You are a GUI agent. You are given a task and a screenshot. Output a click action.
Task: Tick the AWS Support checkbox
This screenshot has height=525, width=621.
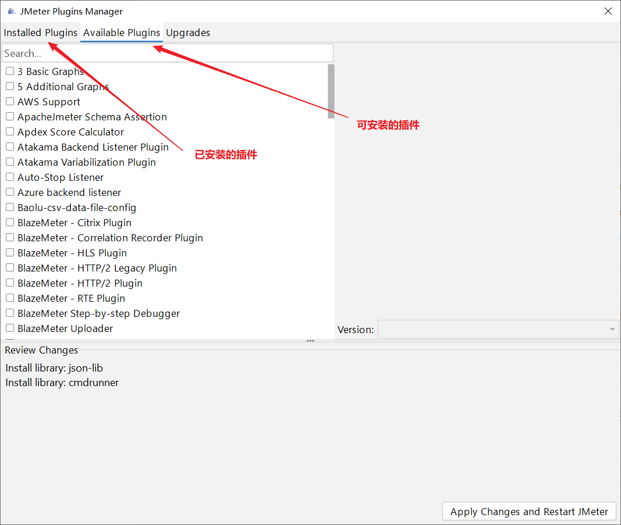click(x=10, y=101)
